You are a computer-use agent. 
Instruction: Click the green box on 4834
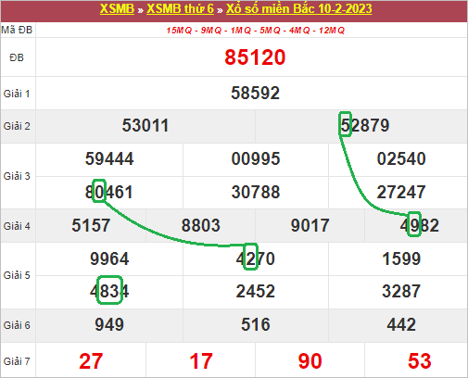(x=109, y=290)
